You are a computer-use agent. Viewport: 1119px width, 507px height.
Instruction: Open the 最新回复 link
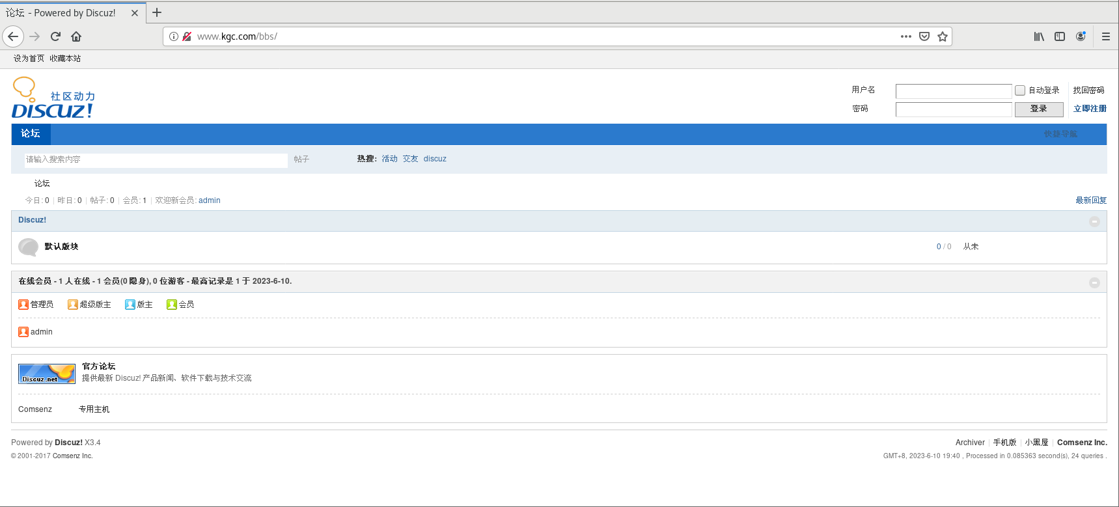point(1091,200)
